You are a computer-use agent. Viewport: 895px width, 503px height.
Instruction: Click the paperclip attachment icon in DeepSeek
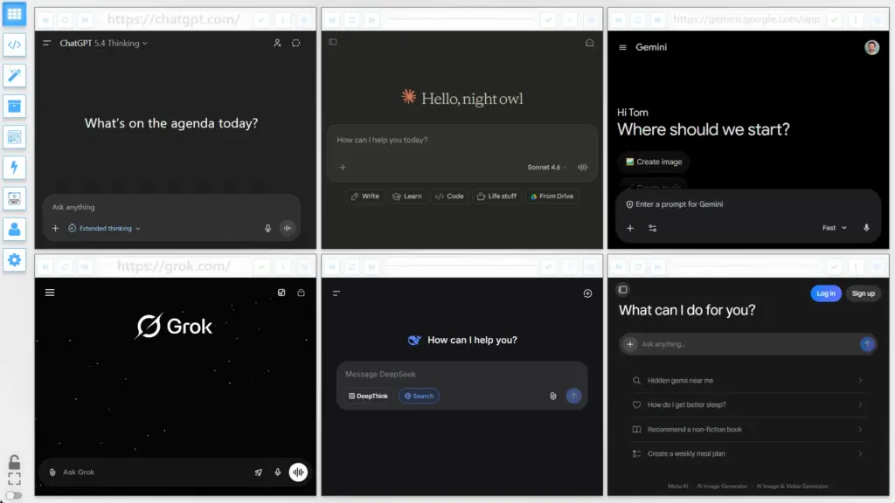click(553, 396)
